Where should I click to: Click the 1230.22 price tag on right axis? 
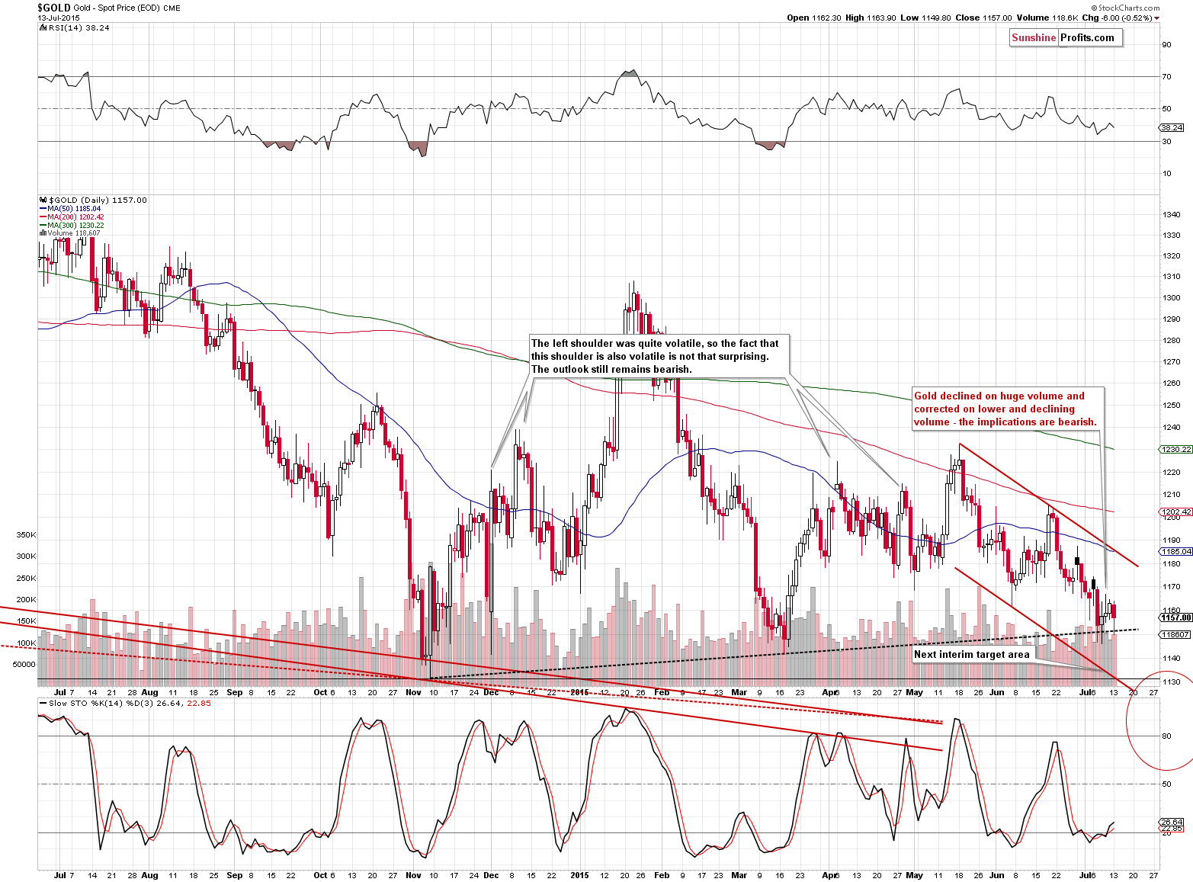[x=1176, y=450]
